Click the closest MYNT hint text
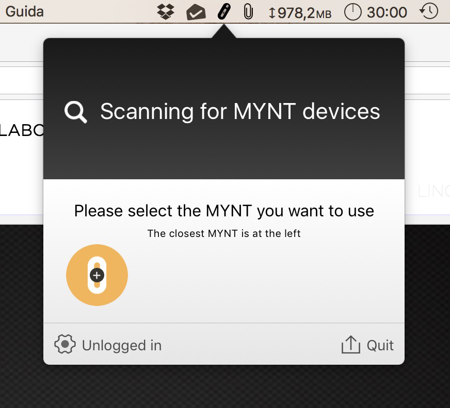The image size is (450, 408). 224,233
